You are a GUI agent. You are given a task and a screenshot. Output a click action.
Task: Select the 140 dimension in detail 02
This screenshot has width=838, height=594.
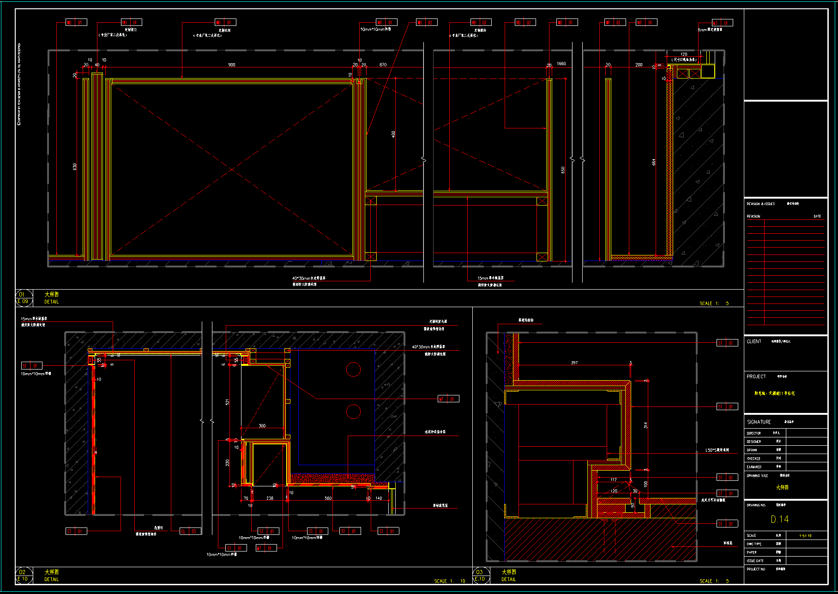click(379, 498)
